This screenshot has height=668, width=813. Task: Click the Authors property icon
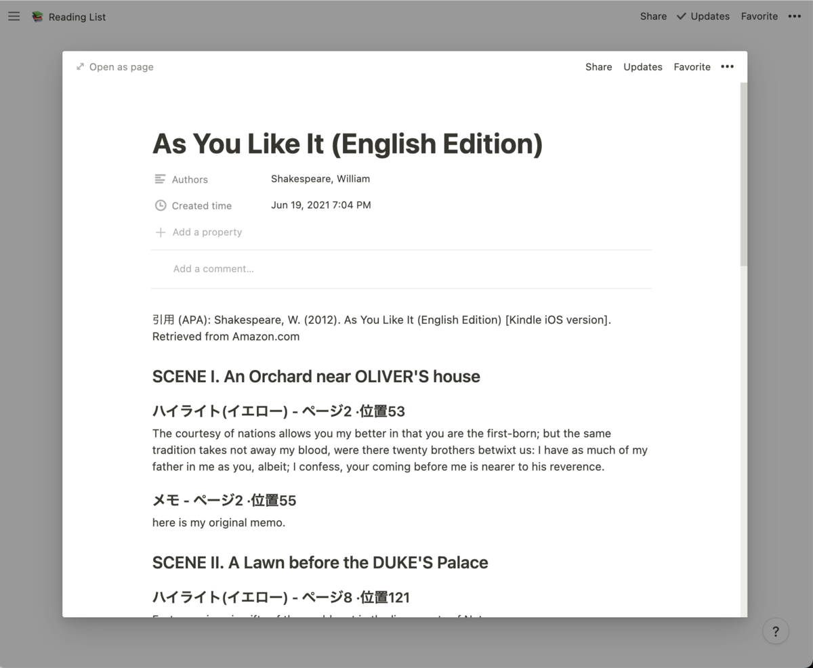[x=160, y=179]
